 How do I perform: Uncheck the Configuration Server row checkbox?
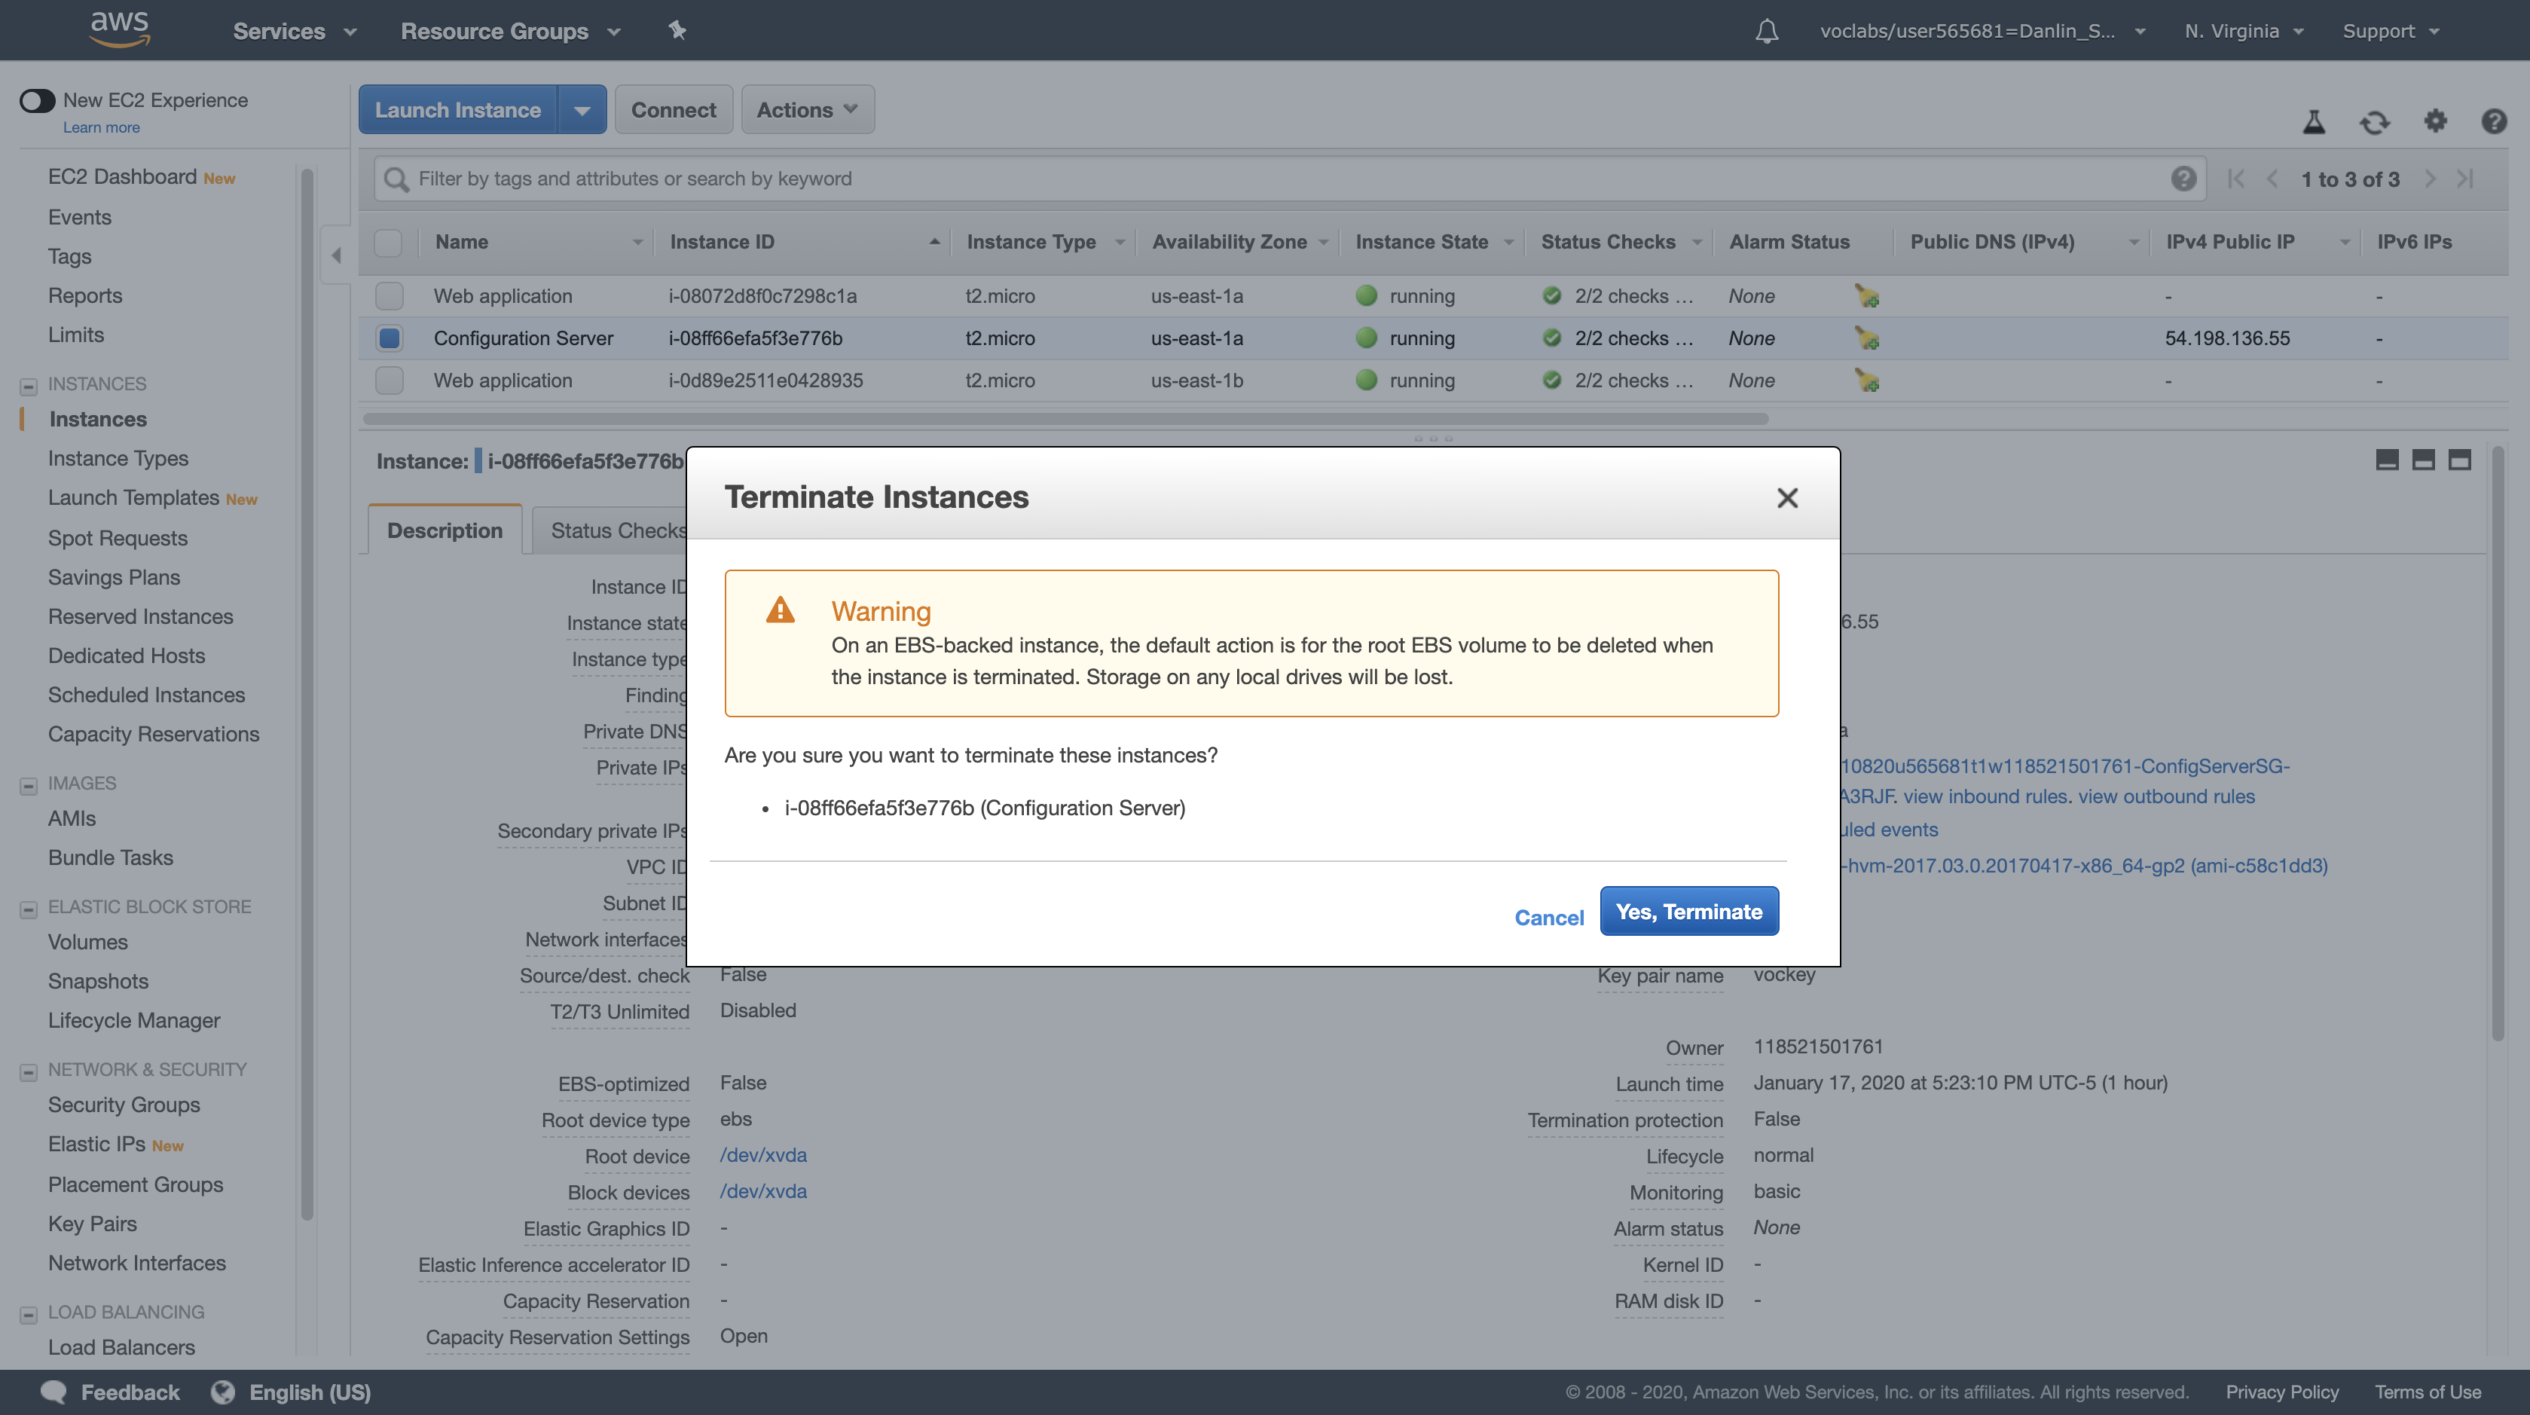pos(389,339)
